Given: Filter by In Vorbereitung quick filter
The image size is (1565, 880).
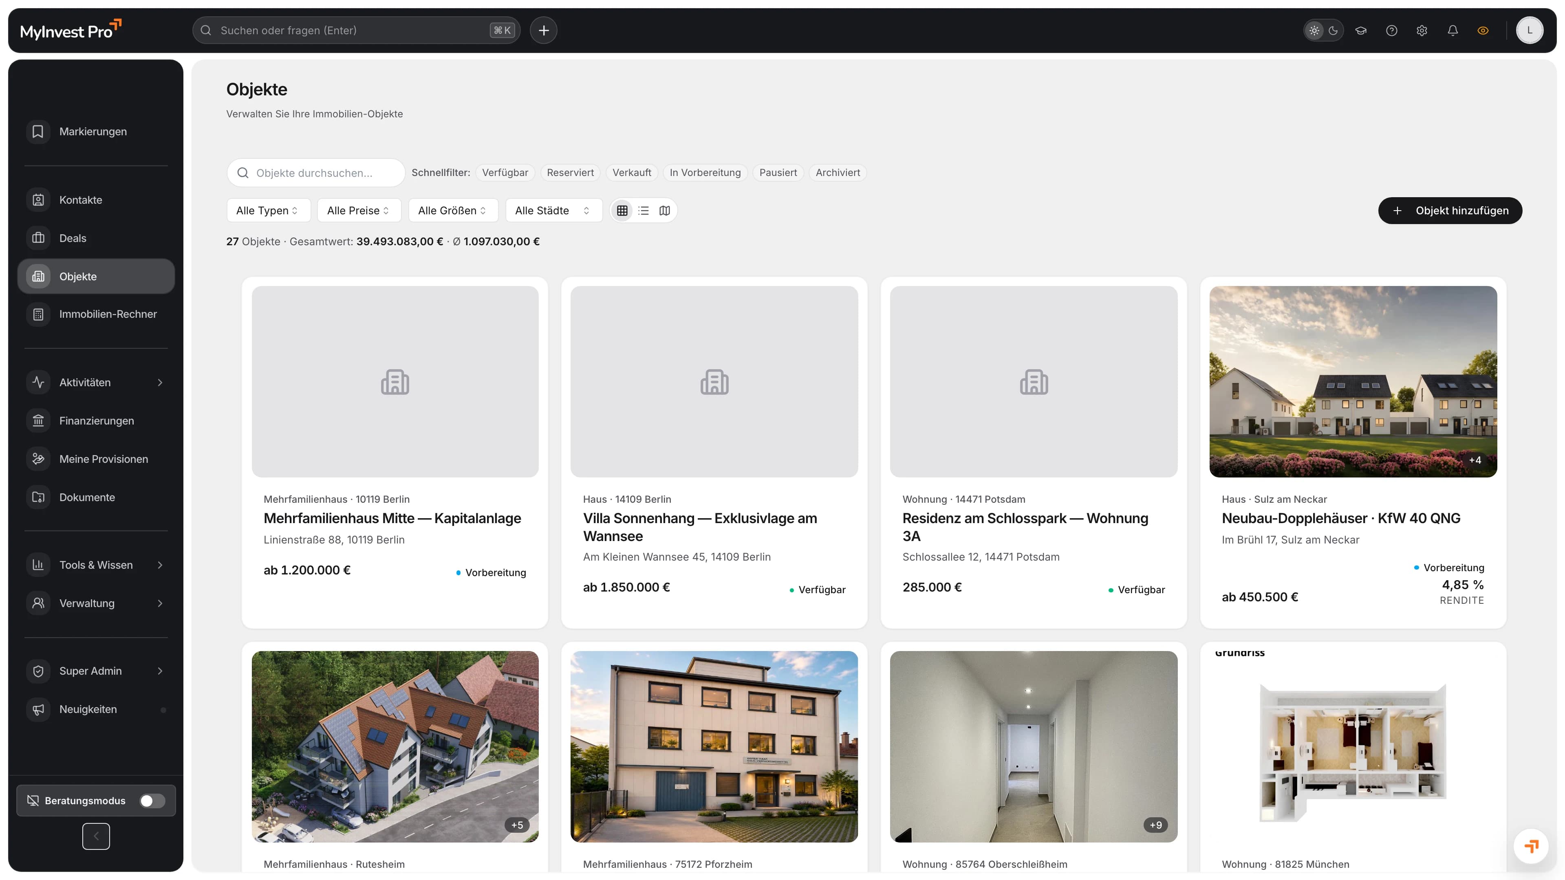Looking at the screenshot, I should pos(705,172).
